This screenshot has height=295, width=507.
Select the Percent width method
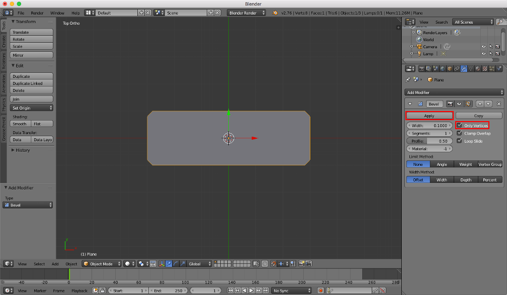point(489,179)
